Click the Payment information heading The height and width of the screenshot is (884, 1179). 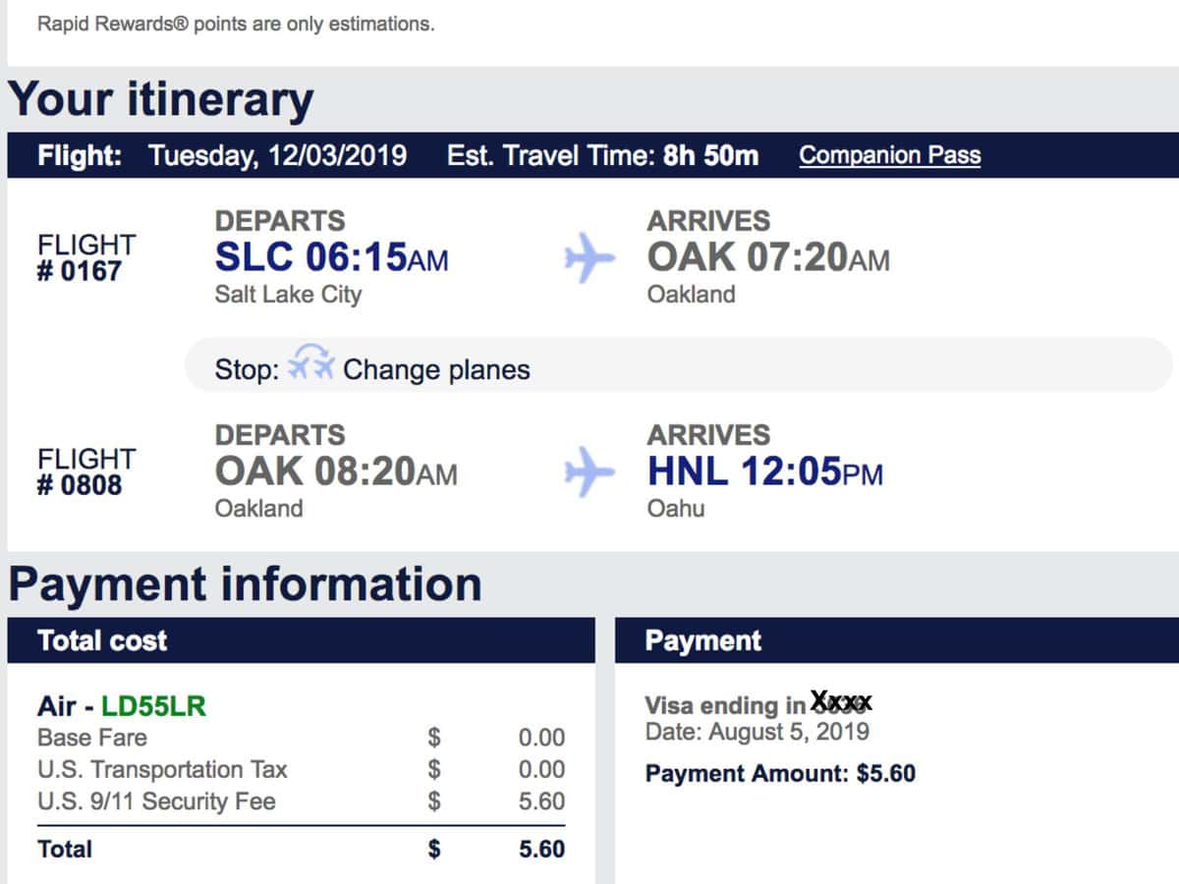[245, 583]
